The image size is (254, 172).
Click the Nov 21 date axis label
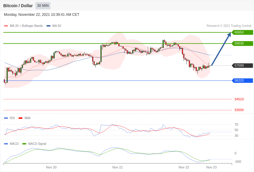point(117,167)
